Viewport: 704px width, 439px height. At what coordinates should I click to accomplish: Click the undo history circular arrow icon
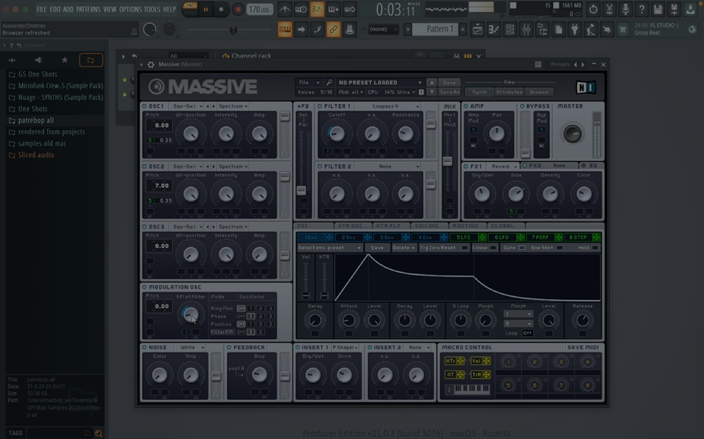(x=593, y=9)
